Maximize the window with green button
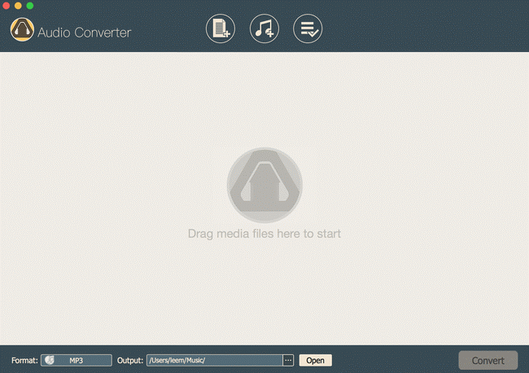Screen dimensions: 529x373 30,6
